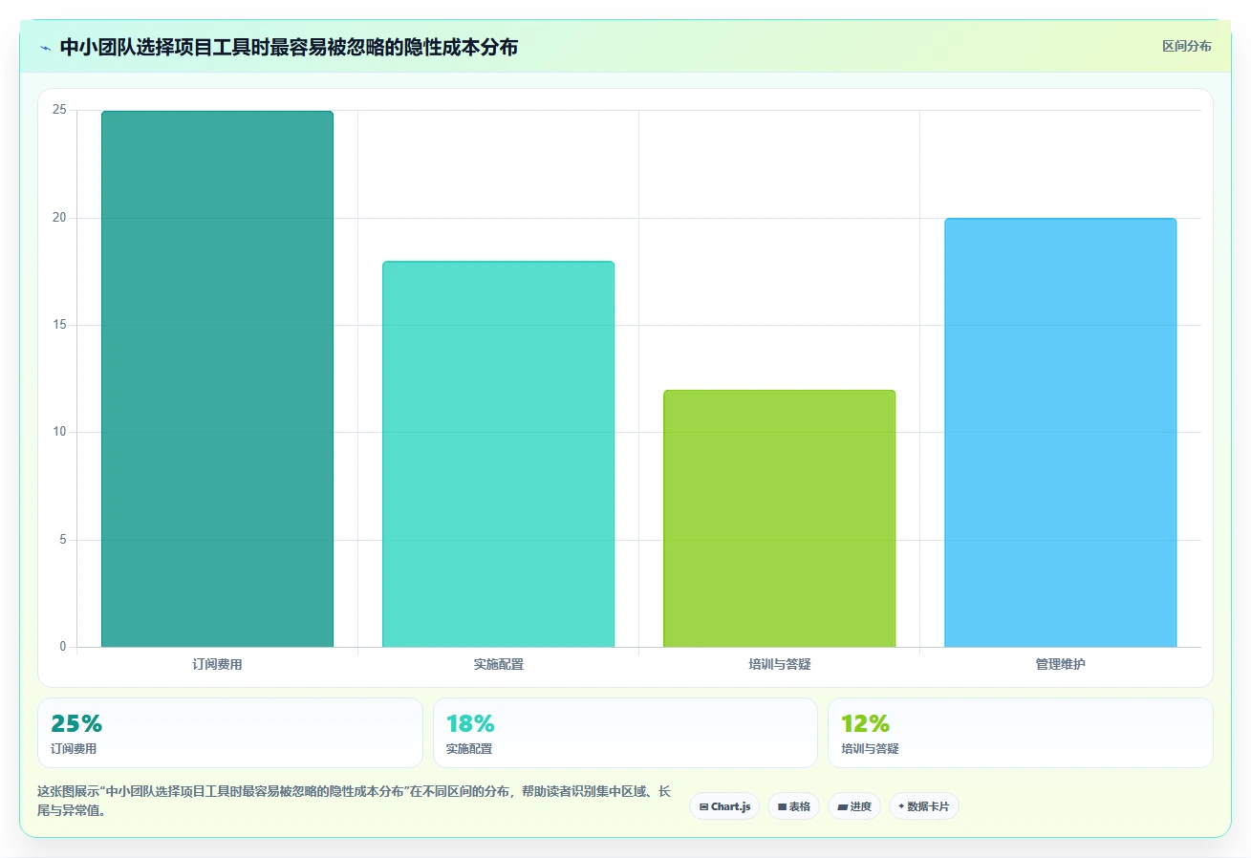This screenshot has width=1251, height=858.
Task: Click the blue 管理维护 bar
Action: (1060, 433)
